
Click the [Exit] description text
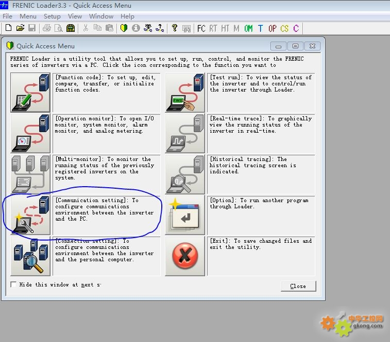261,244
